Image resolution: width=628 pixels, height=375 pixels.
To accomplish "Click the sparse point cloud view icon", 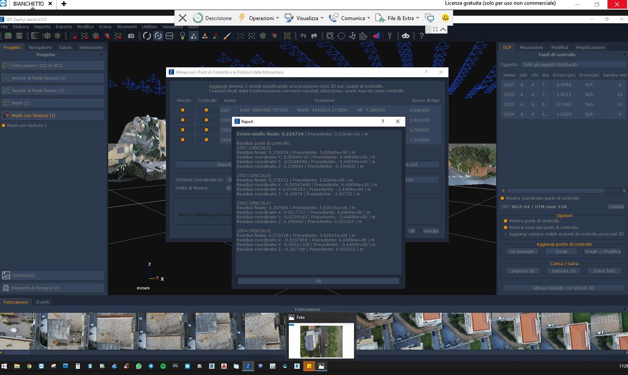I will point(240,36).
